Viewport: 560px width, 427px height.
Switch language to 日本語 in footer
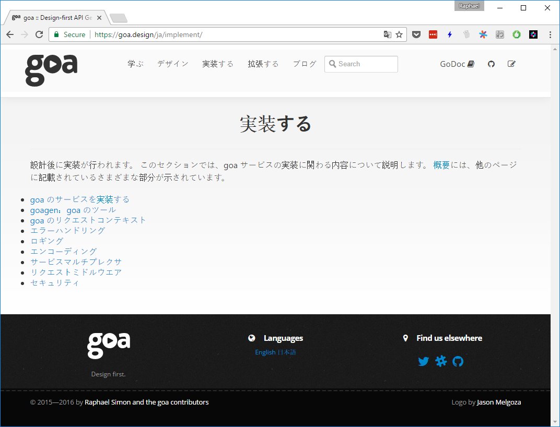[287, 352]
